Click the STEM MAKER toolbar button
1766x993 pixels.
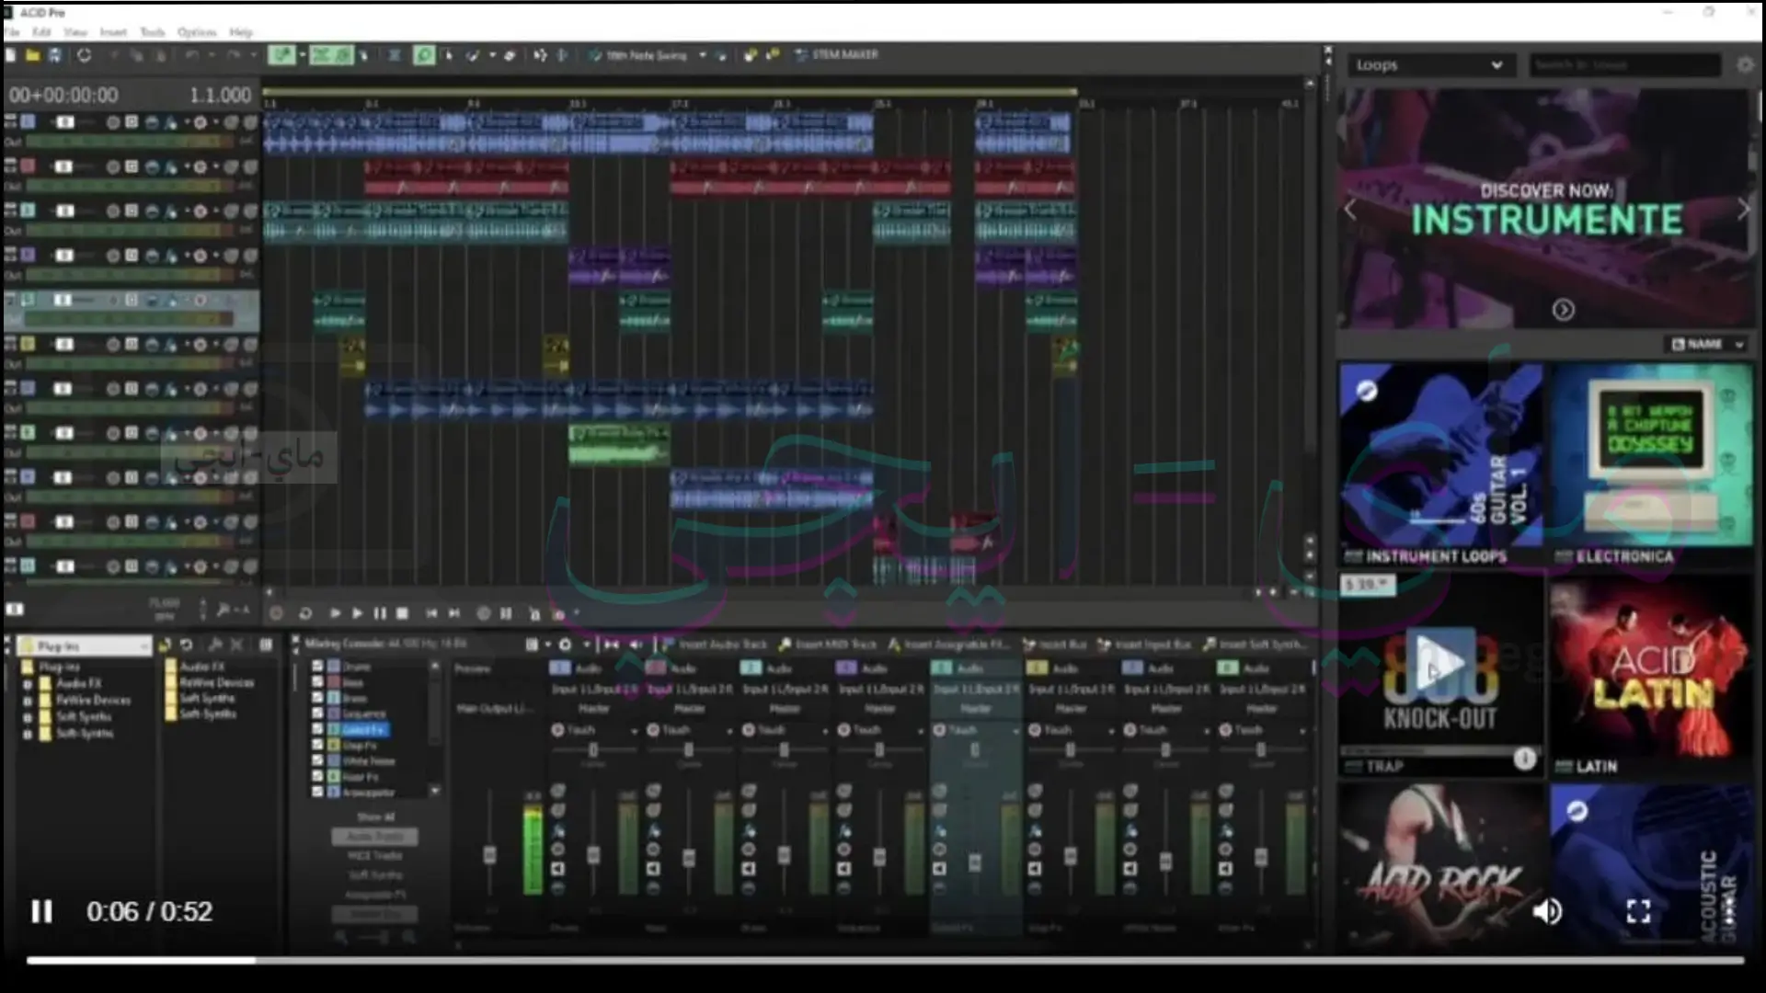(836, 55)
